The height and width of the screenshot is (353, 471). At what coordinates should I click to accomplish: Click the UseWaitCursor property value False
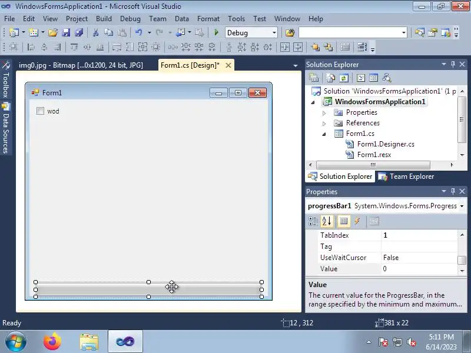click(x=419, y=258)
